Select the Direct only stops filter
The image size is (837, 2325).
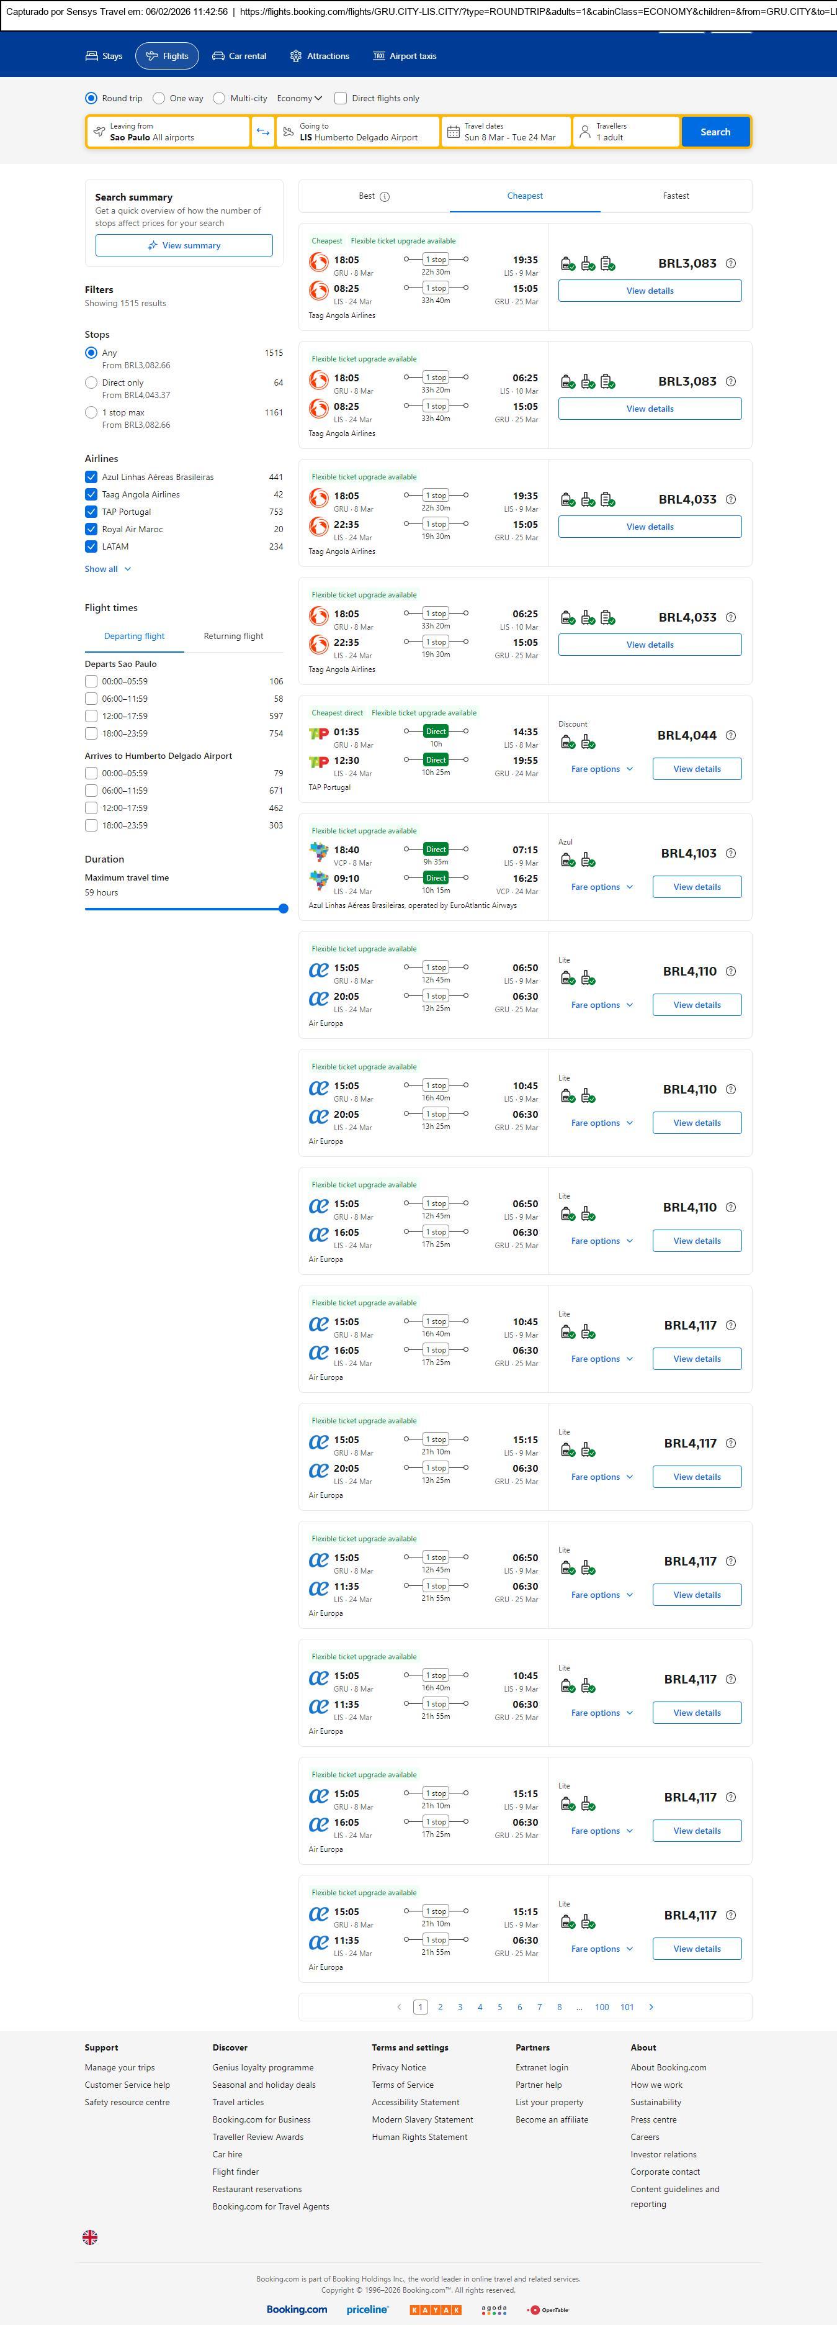[x=91, y=383]
